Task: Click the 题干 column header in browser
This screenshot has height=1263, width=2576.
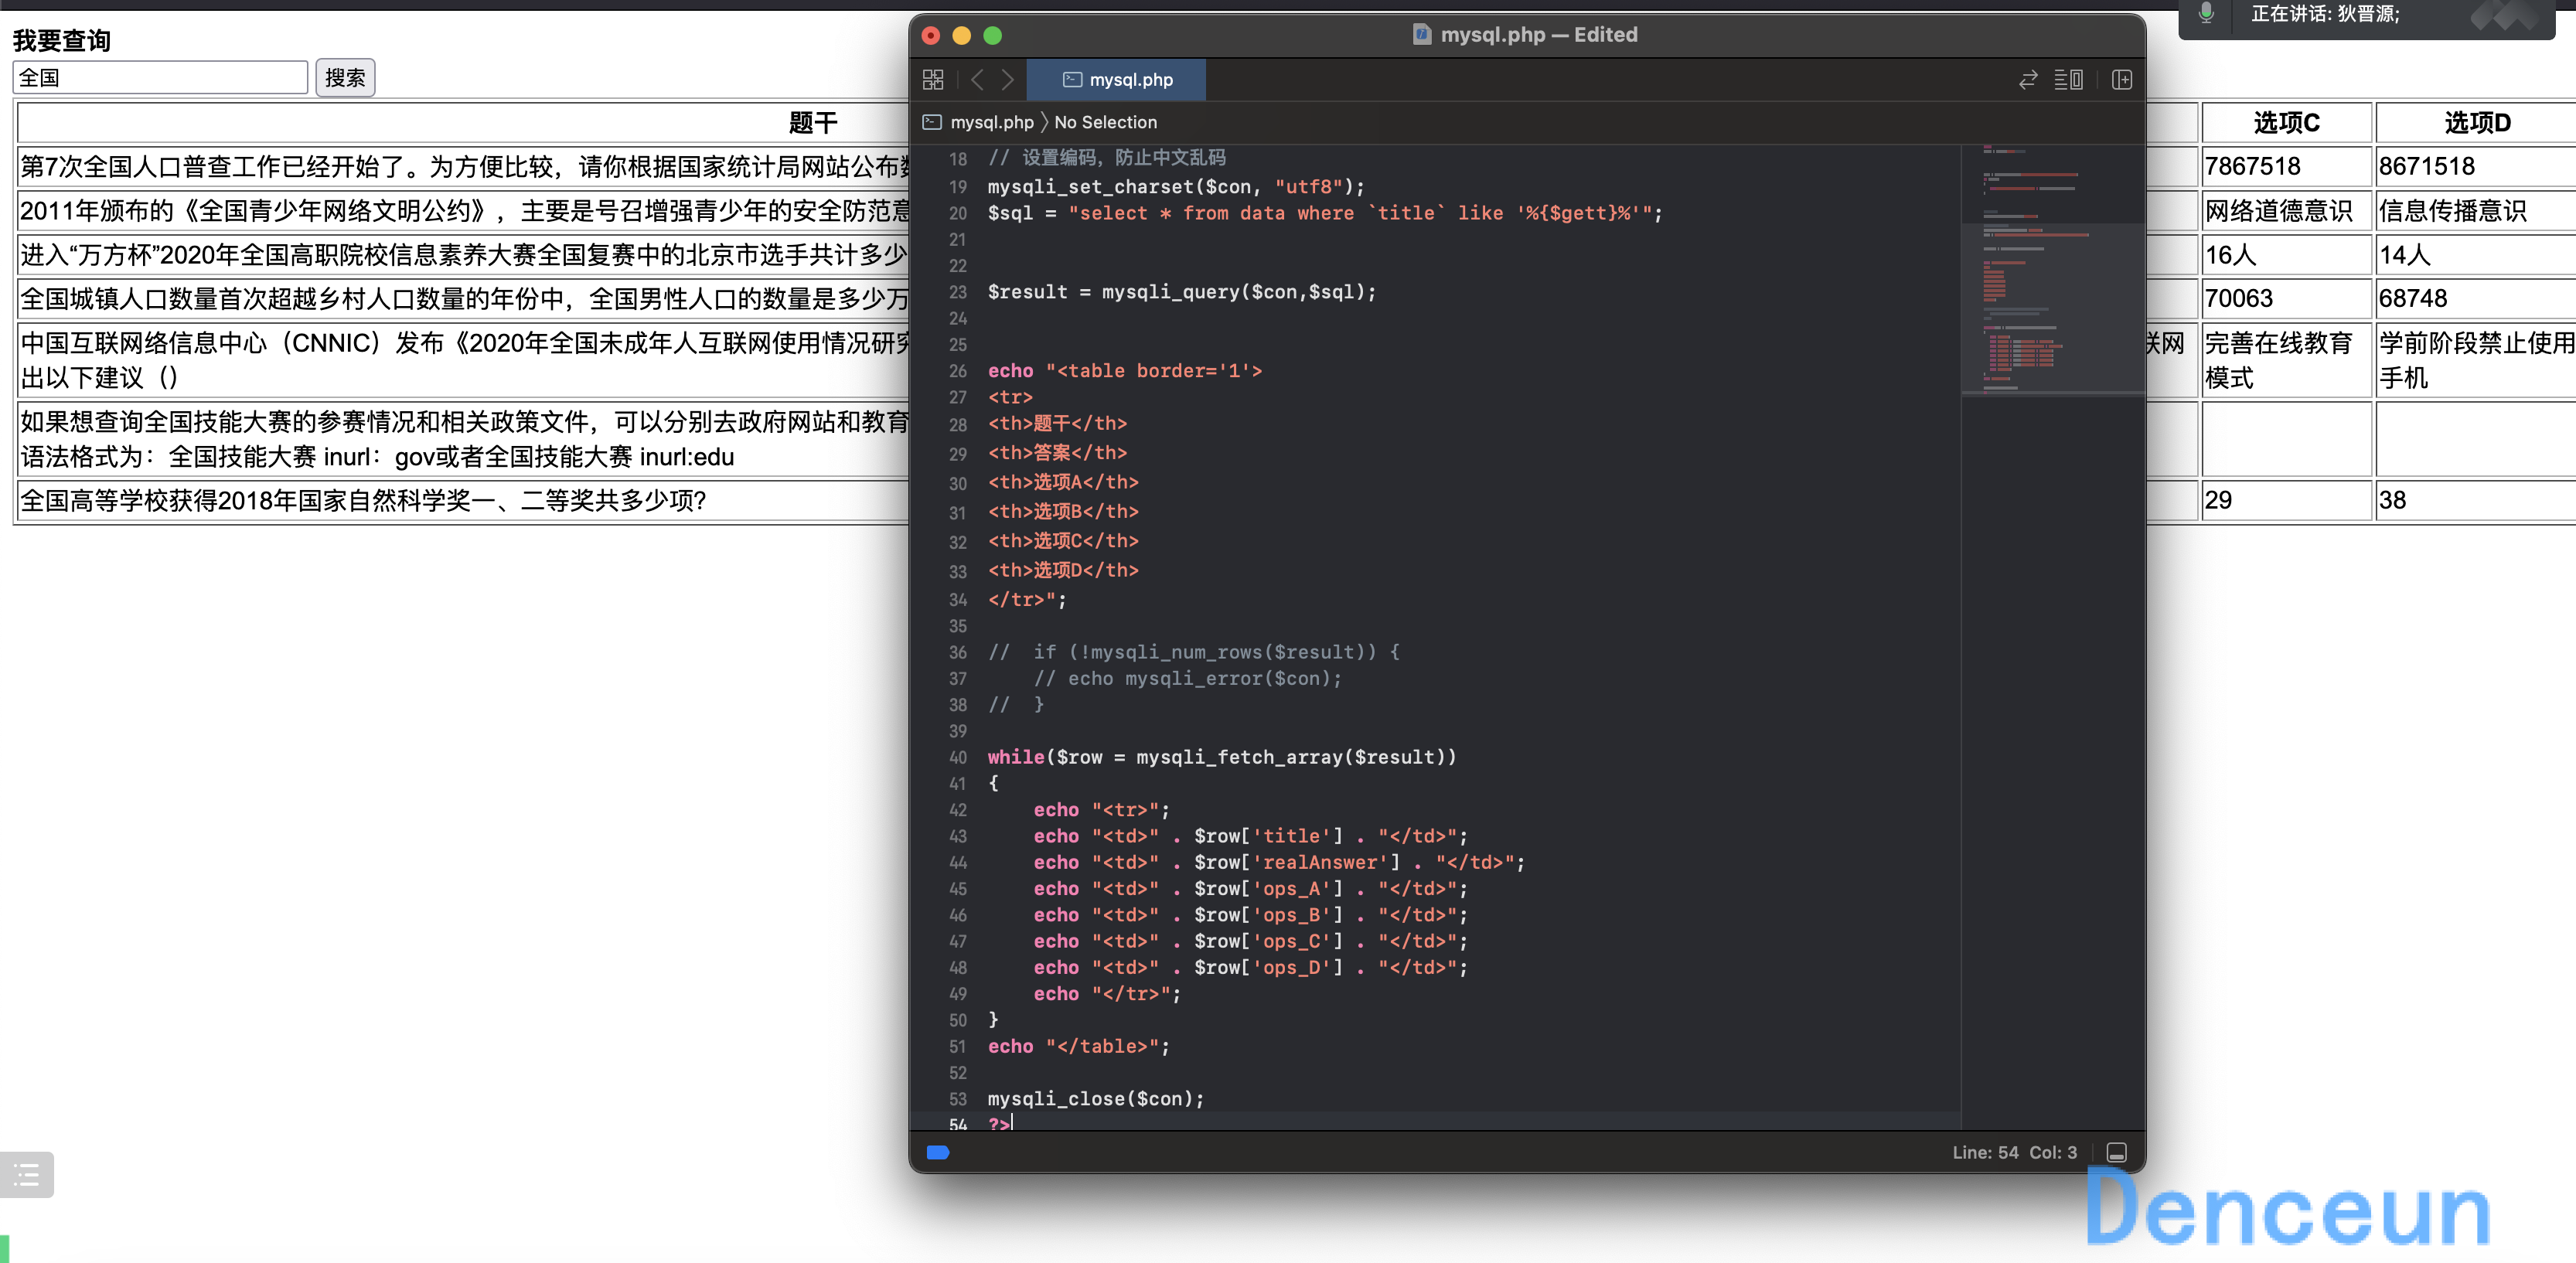Action: pos(812,123)
